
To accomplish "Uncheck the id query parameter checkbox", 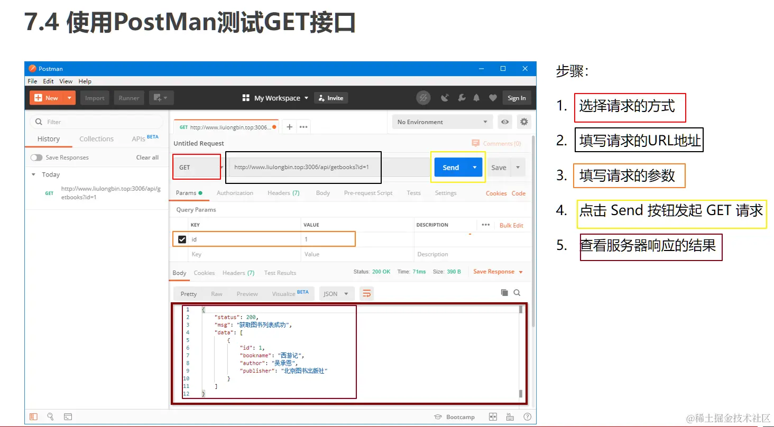I will coord(182,239).
